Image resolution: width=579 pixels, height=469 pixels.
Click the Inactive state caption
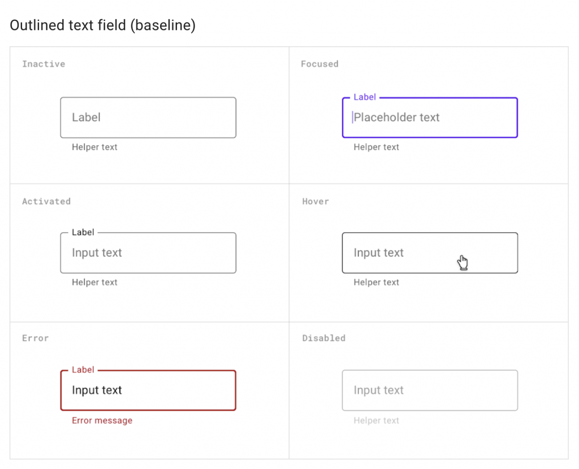(x=44, y=64)
